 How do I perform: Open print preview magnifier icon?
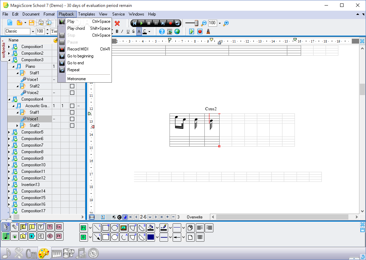click(x=49, y=23)
